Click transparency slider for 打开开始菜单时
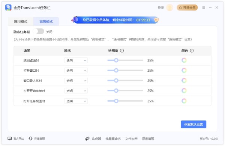 pos(125,90)
